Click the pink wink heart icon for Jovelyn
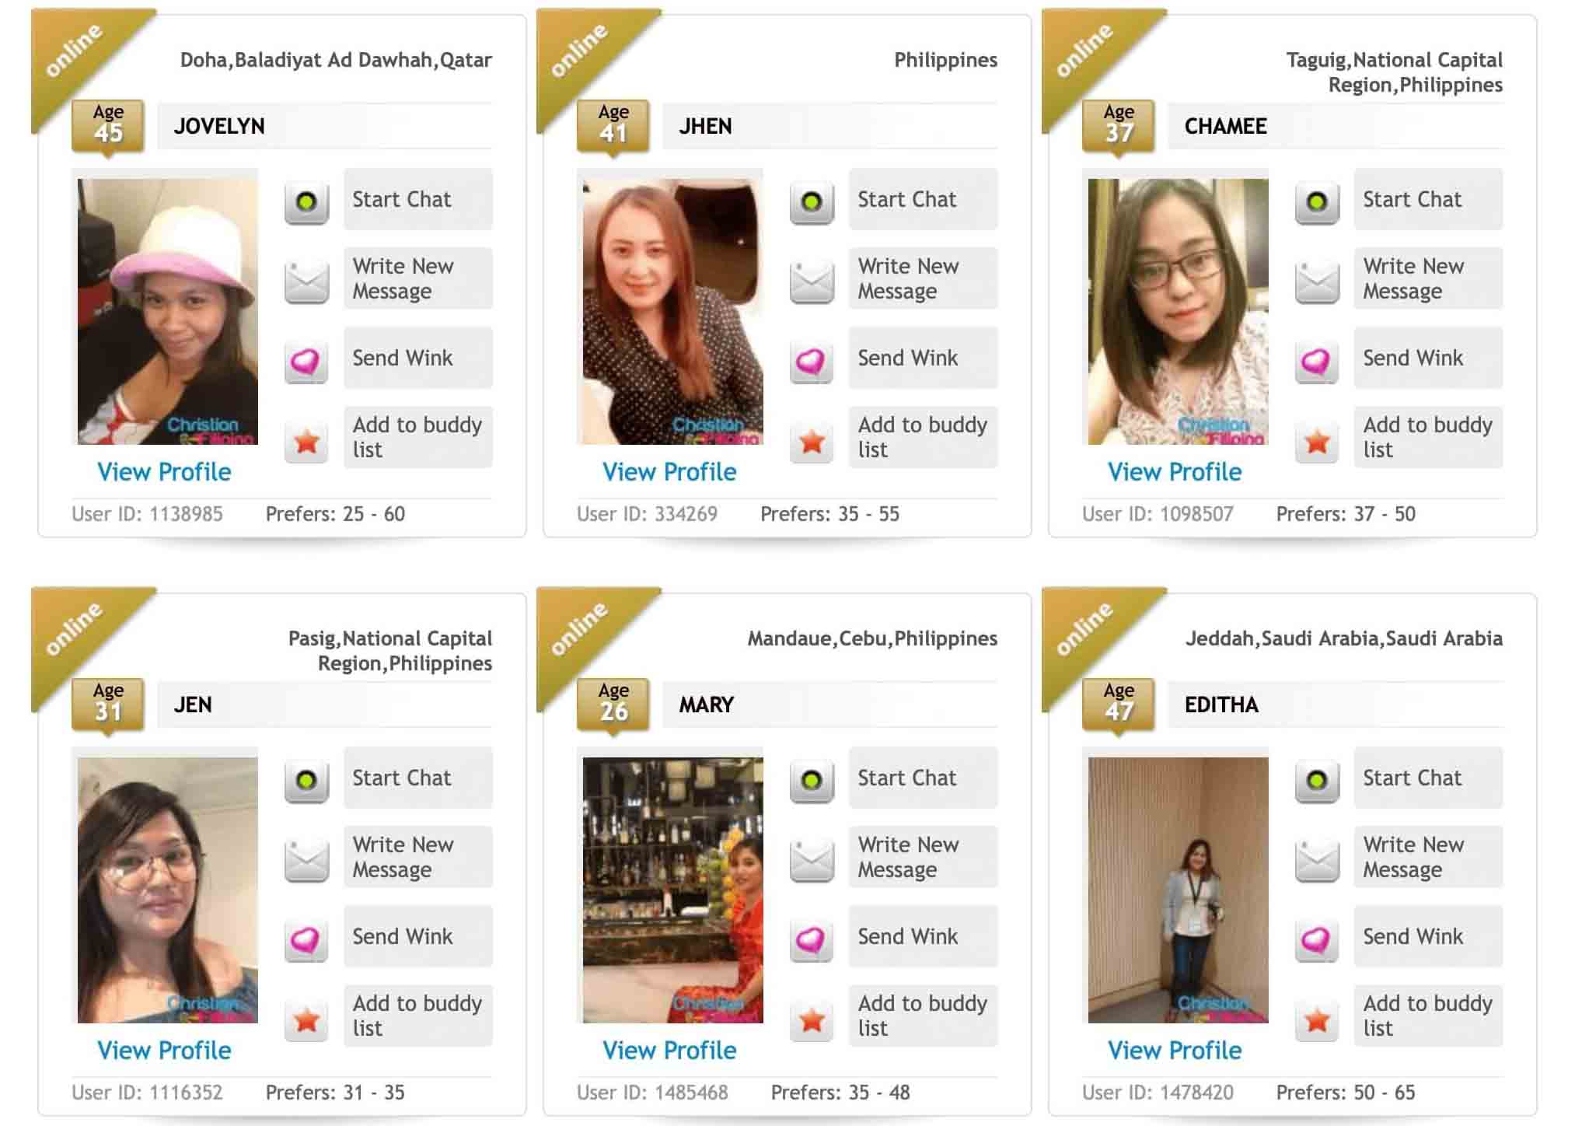Viewport: 1575px width, 1126px height. pos(306,362)
